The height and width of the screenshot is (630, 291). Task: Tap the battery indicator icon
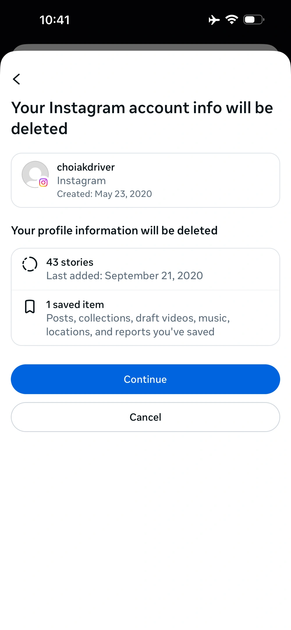253,19
